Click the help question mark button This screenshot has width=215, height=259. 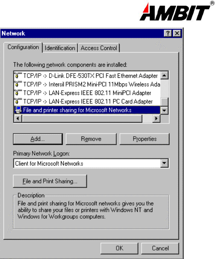(x=168, y=34)
